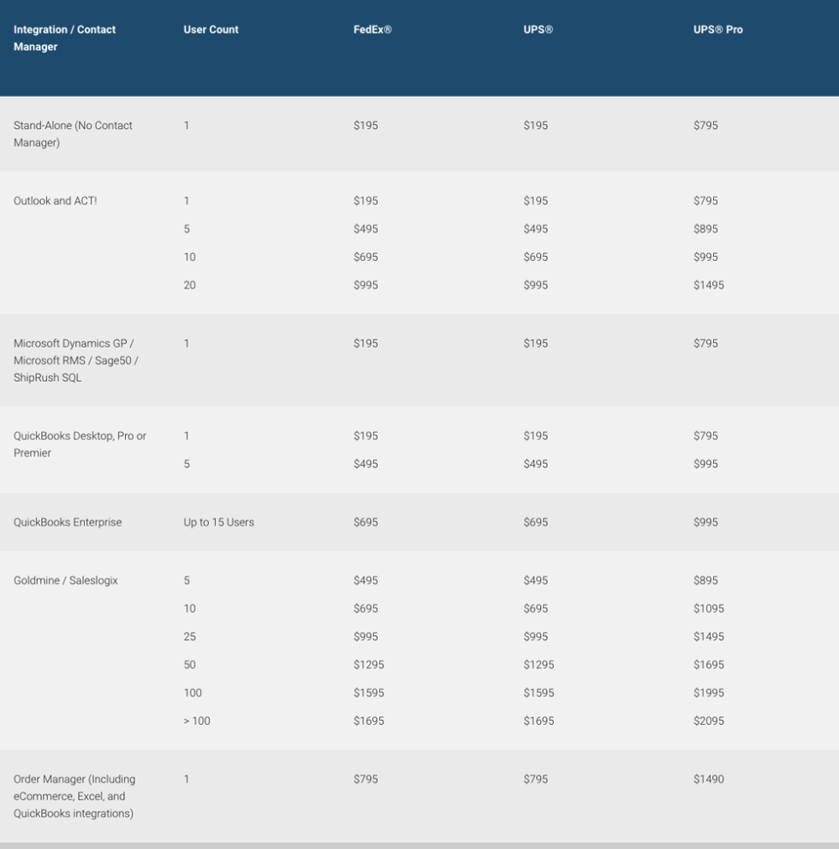Click the UPS '$695' price for QuickBooks Enterprise

pos(536,523)
